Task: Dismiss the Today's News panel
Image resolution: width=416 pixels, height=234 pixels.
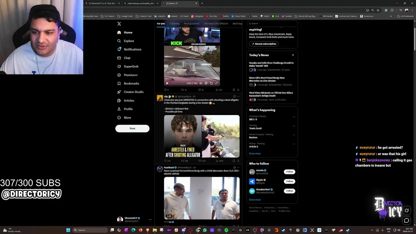Action: point(293,55)
